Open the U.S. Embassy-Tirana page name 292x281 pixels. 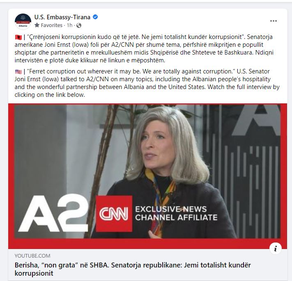click(x=62, y=17)
